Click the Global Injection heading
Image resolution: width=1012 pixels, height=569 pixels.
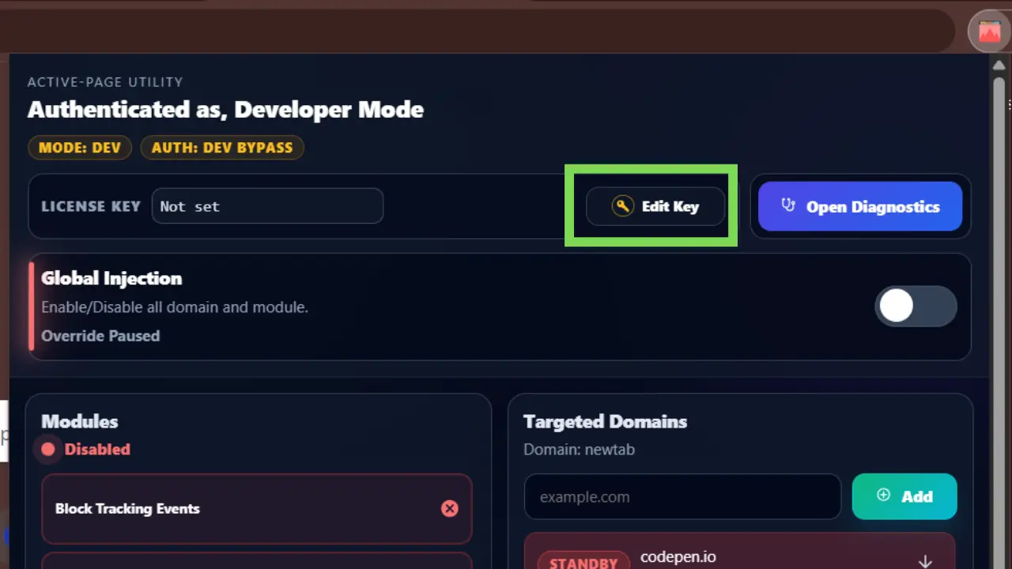pos(111,278)
